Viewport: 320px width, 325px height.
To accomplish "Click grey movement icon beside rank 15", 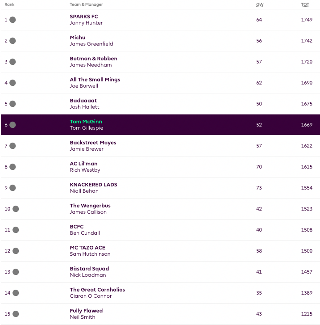I will click(x=16, y=314).
